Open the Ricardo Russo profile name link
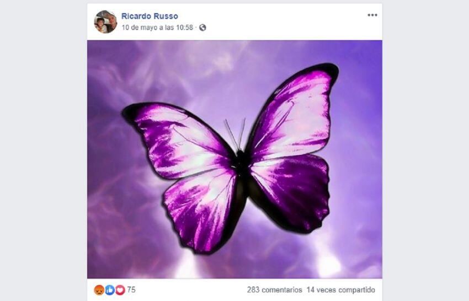Screen dimensions: 469x301 point(150,16)
